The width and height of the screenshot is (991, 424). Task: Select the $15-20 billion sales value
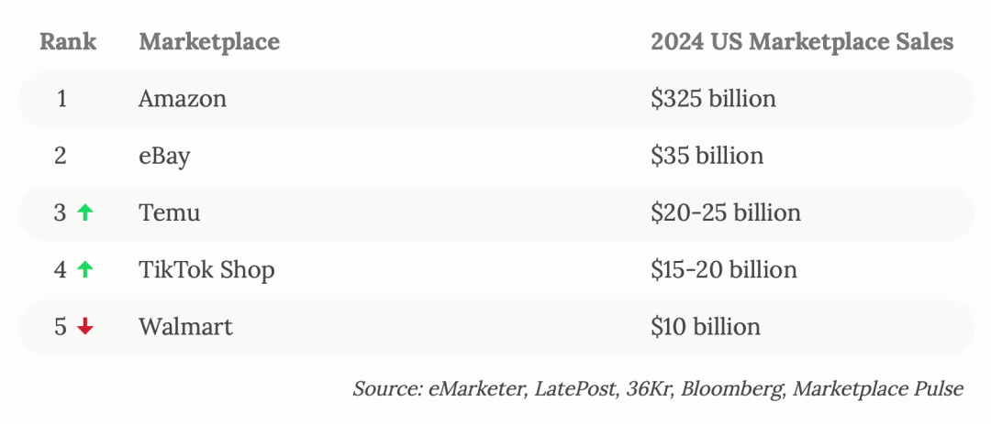point(724,270)
